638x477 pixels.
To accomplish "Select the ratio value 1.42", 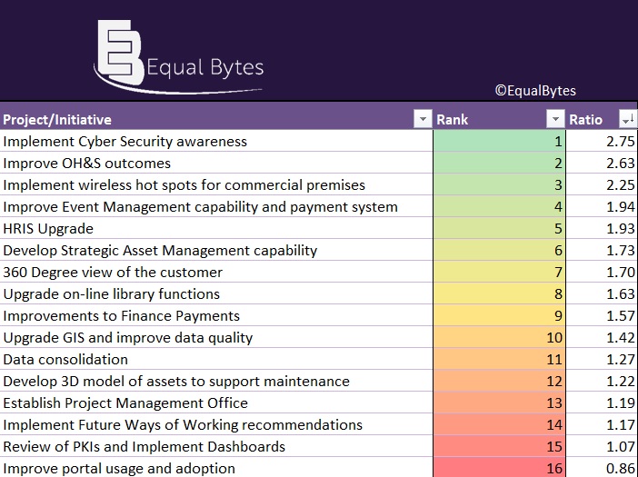I will (x=602, y=337).
